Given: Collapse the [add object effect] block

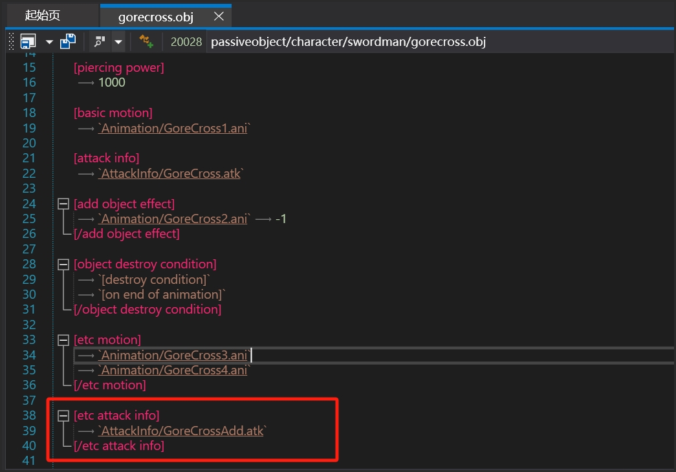Looking at the screenshot, I should click(x=63, y=204).
